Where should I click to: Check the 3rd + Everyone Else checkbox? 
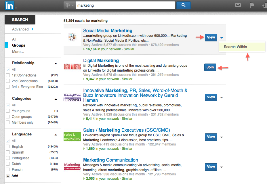pyautogui.click(x=8, y=87)
